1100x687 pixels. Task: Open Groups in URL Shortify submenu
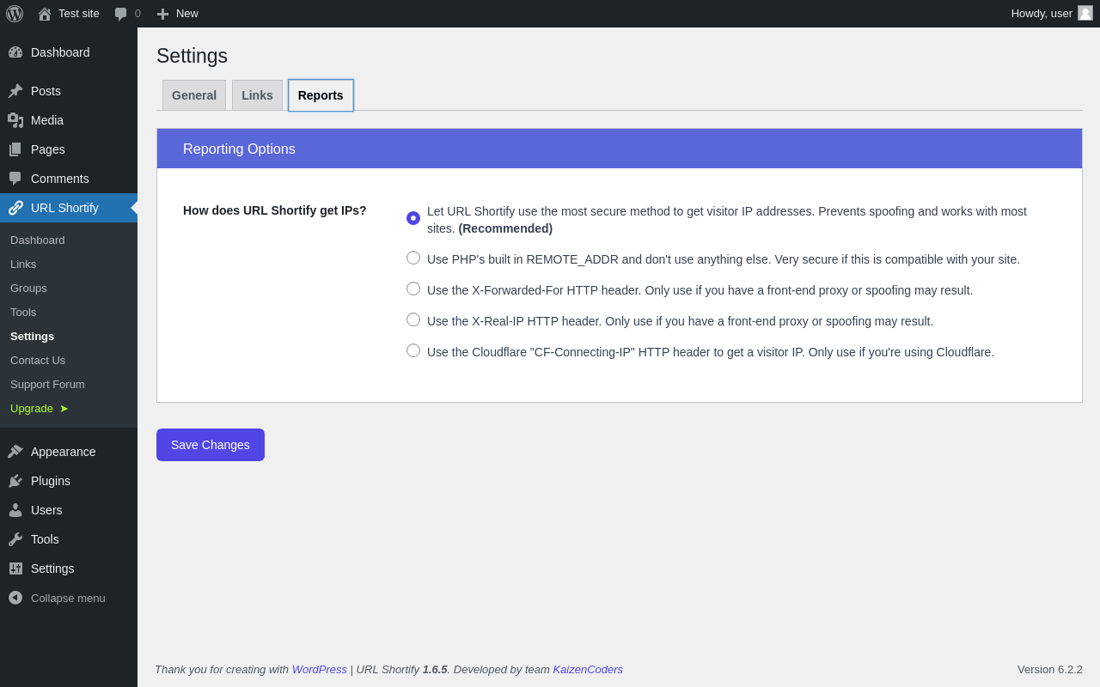click(x=28, y=289)
